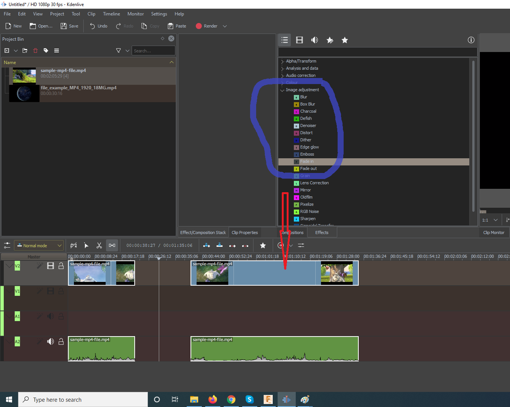510x407 pixels.
Task: Click the effect info icon
Action: 471,40
